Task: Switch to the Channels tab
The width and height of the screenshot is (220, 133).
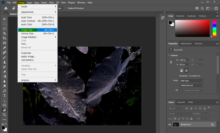Action: [x=181, y=102]
